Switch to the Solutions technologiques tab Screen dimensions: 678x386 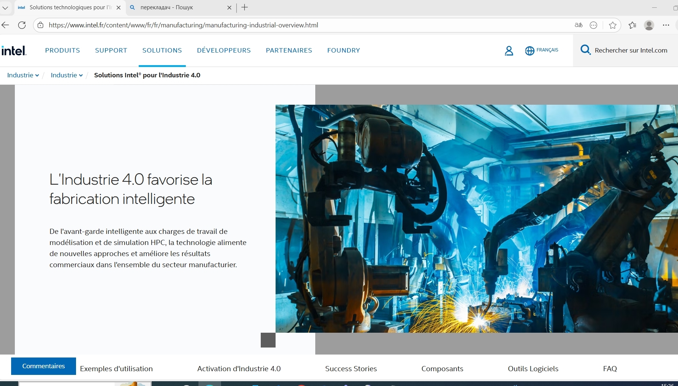coord(70,7)
